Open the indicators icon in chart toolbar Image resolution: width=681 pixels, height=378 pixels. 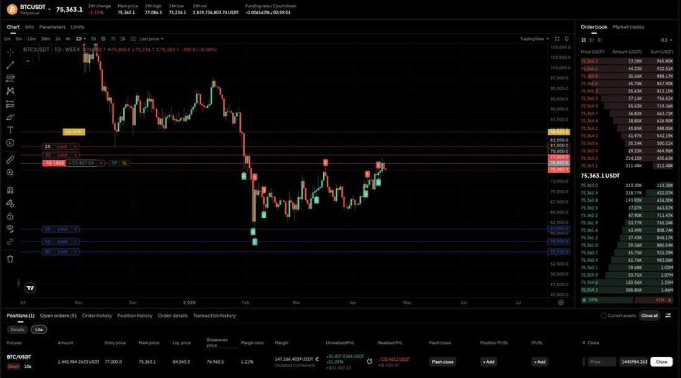tap(113, 39)
